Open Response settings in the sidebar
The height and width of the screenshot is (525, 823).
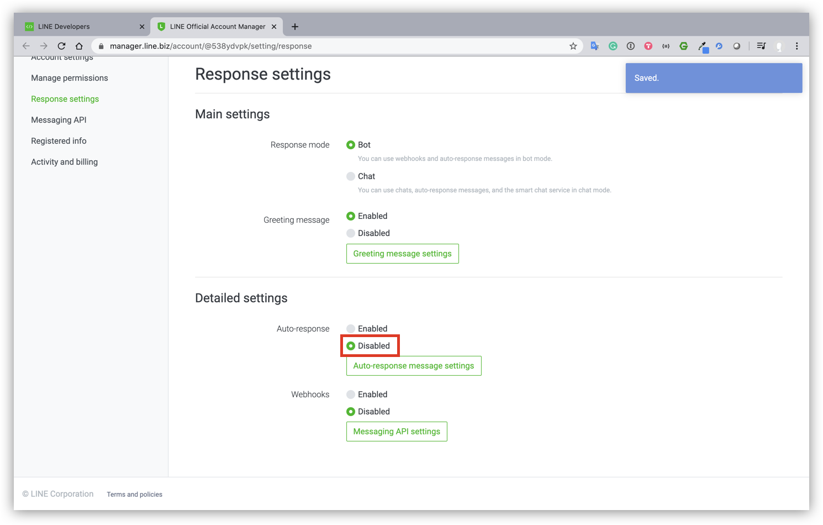tap(65, 99)
